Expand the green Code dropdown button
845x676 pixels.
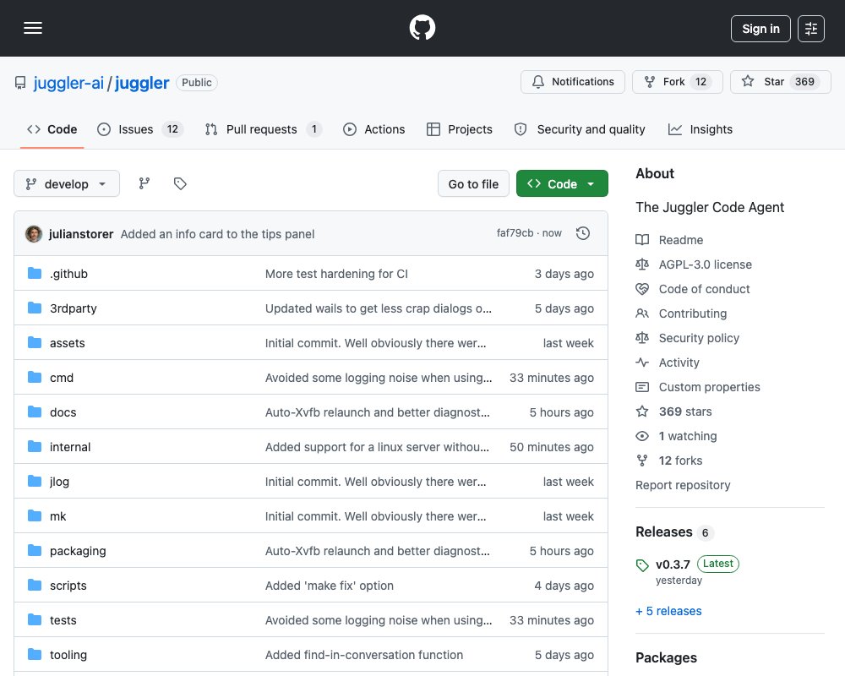pyautogui.click(x=562, y=184)
